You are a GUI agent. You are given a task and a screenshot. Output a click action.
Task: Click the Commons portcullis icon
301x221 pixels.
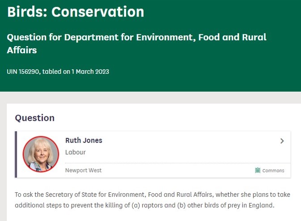coord(258,170)
